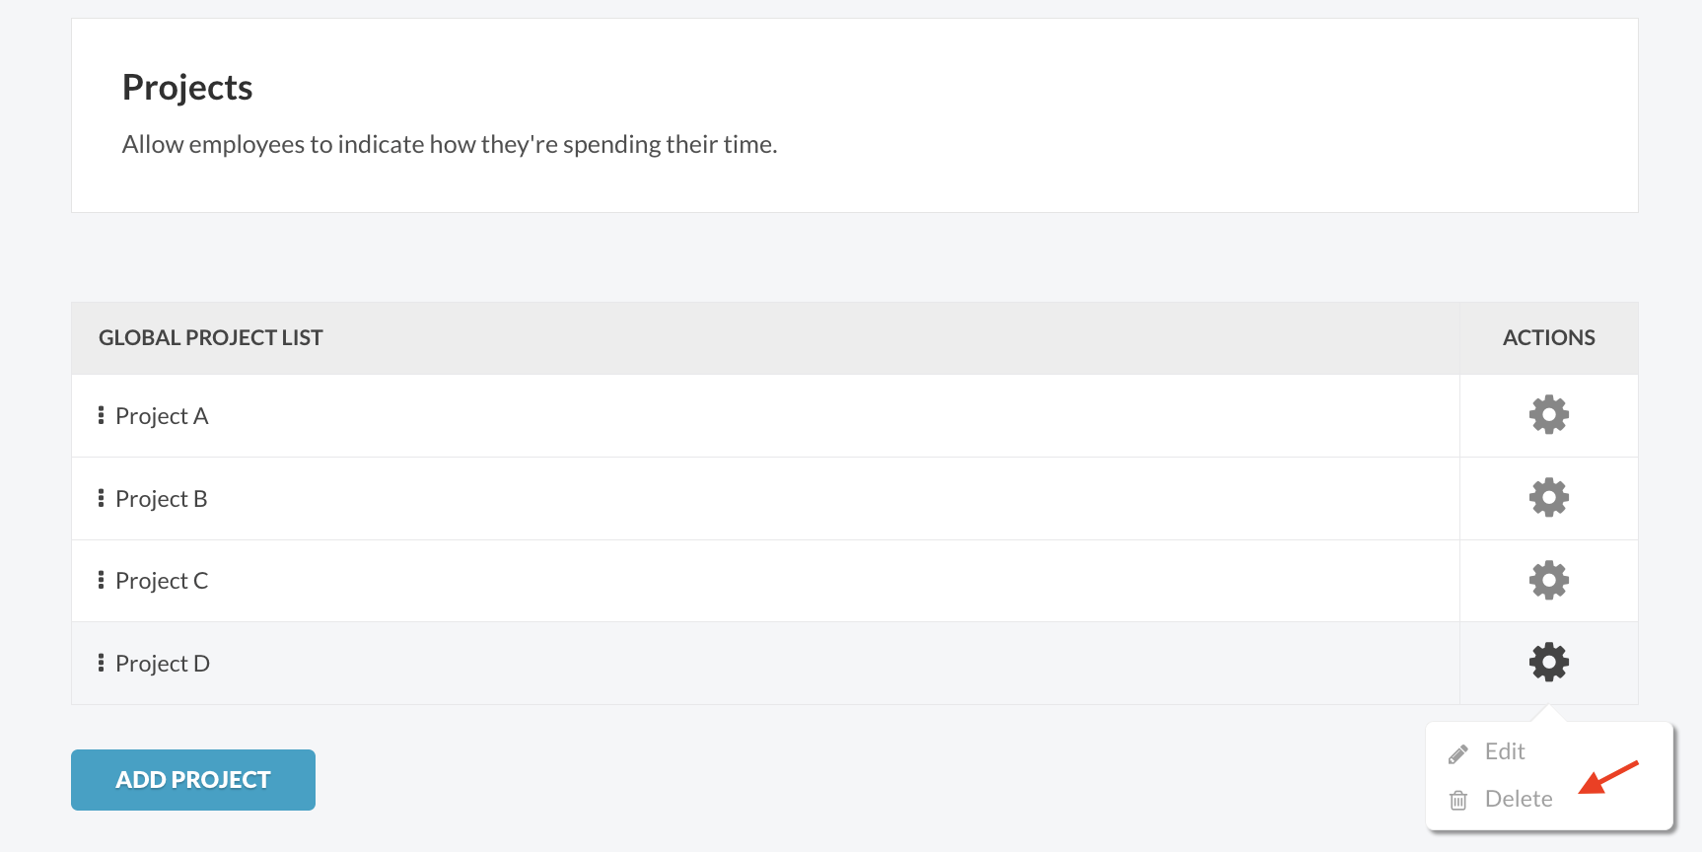Select the Project D row name

pyautogui.click(x=163, y=664)
